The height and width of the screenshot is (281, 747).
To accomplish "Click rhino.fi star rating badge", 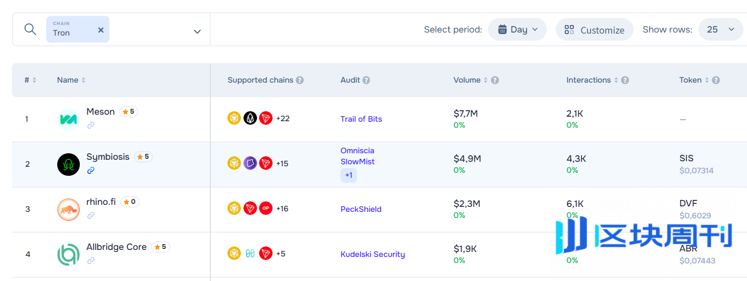I will [130, 202].
